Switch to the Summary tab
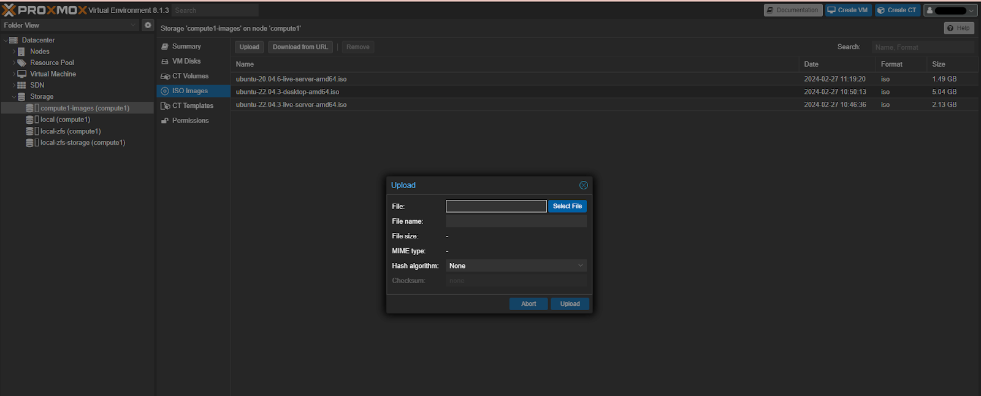 [x=186, y=47]
